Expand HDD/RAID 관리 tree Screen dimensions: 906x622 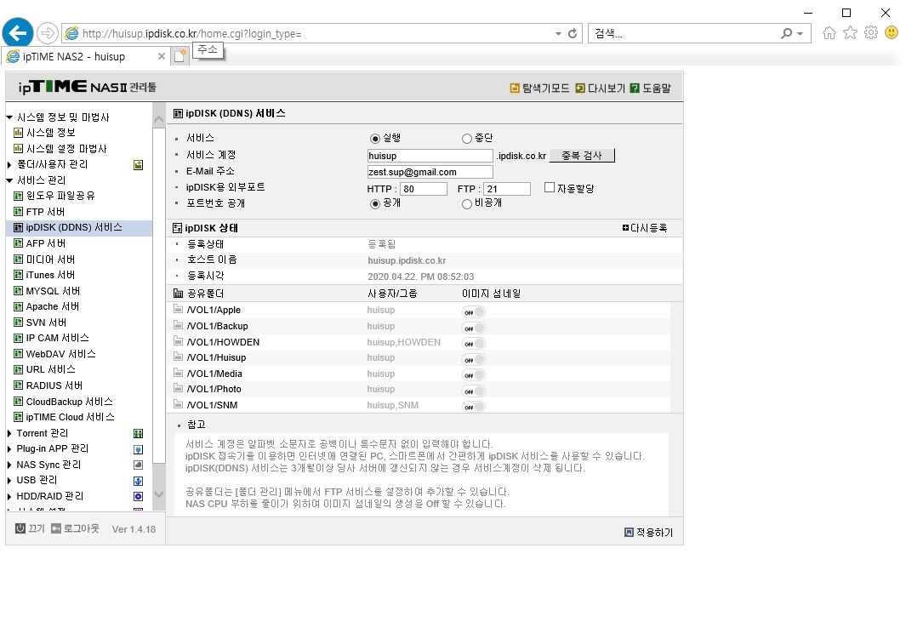coord(9,497)
